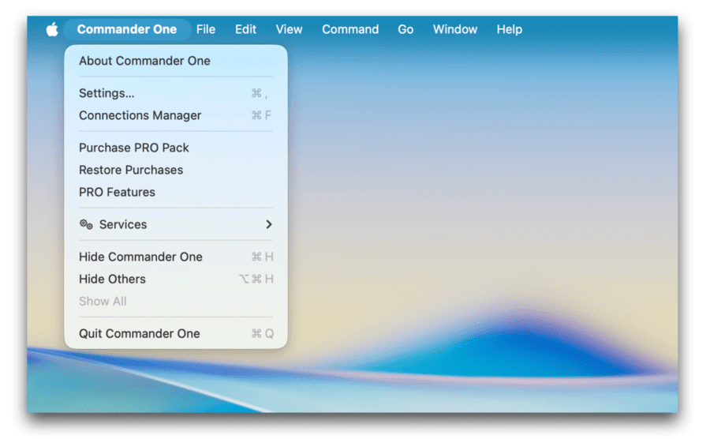Viewport: 710px width, 439px height.
Task: Open the View menu
Action: (289, 29)
